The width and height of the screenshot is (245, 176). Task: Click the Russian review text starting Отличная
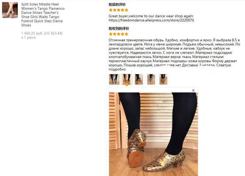click(174, 55)
